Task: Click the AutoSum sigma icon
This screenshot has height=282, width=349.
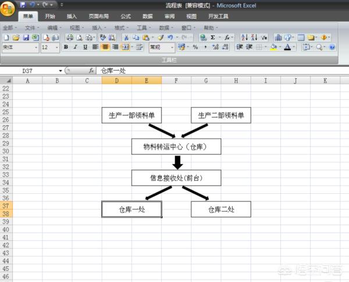Action: [213, 37]
